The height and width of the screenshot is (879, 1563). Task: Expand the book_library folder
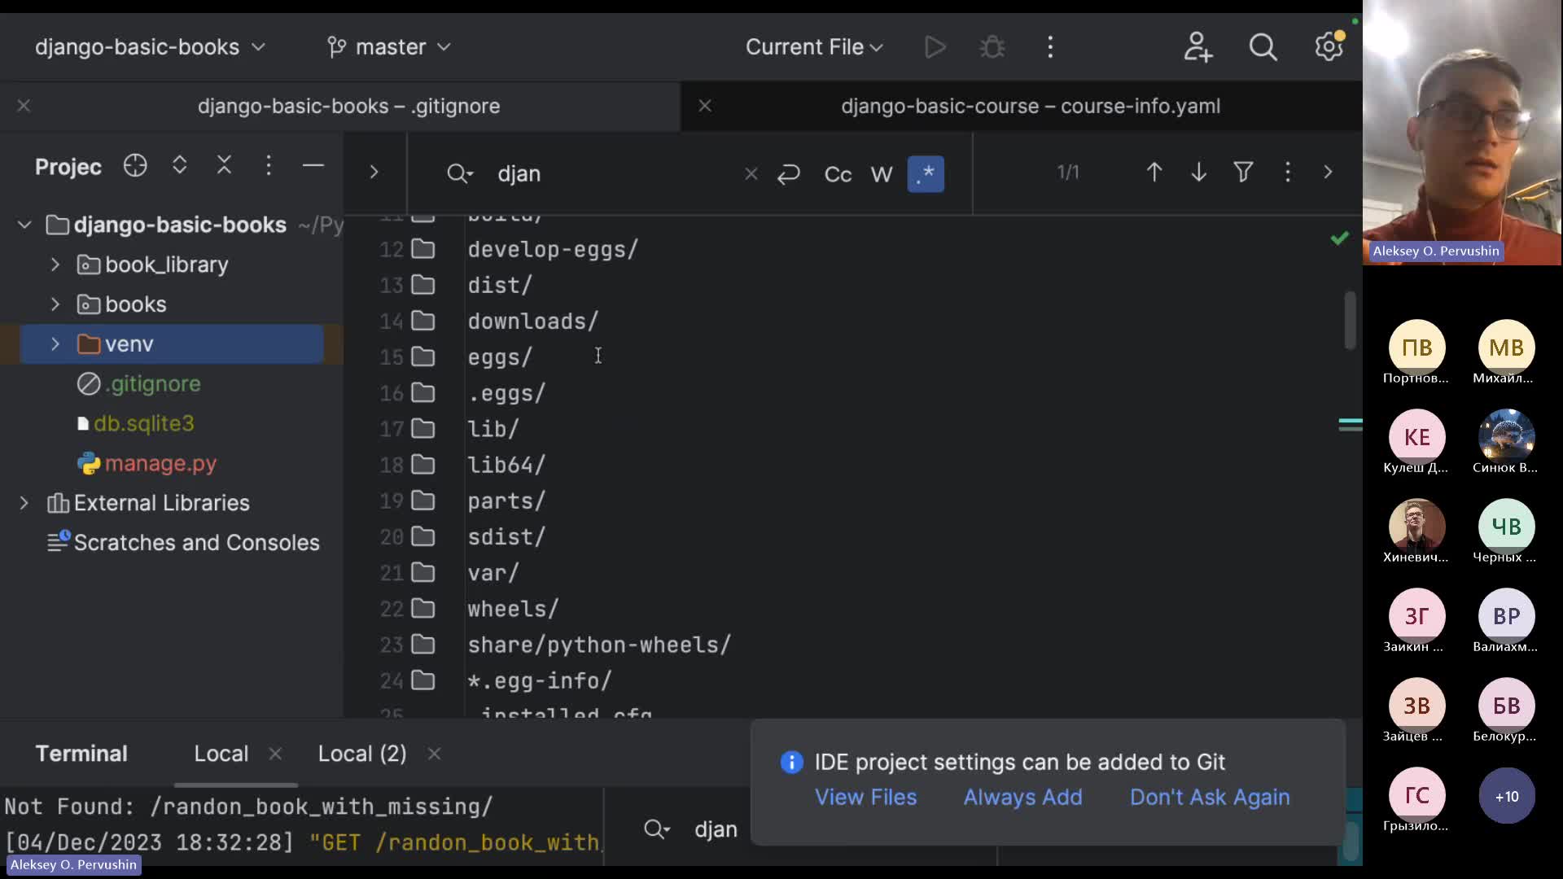[55, 265]
